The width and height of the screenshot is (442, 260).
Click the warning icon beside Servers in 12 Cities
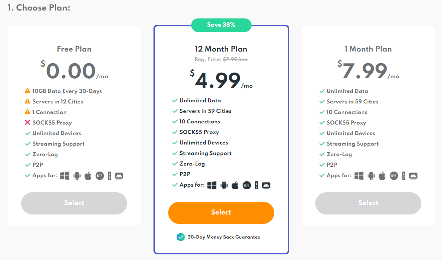(28, 101)
